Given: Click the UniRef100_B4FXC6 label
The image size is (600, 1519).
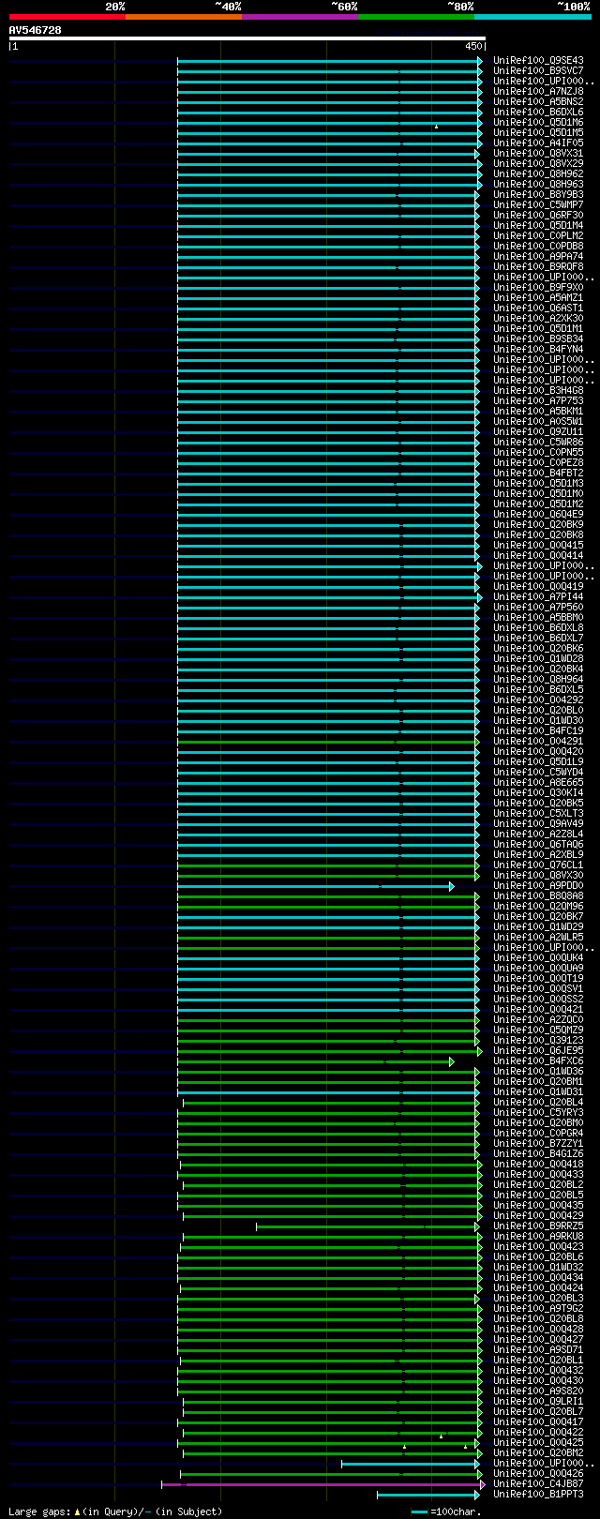Looking at the screenshot, I should [x=538, y=1060].
